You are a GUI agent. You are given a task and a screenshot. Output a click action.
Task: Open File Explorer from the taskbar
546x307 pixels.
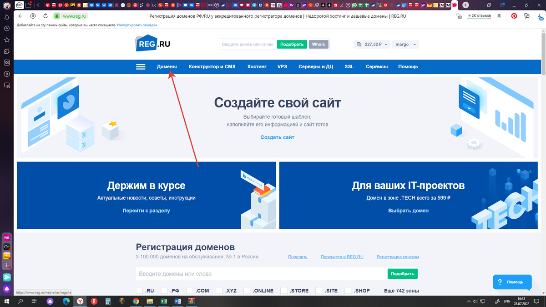coord(149,301)
